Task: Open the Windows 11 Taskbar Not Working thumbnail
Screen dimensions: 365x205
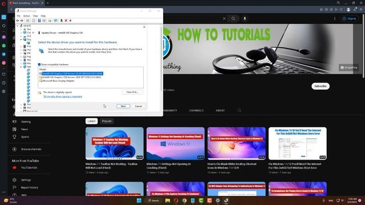Action: pyautogui.click(x=115, y=143)
